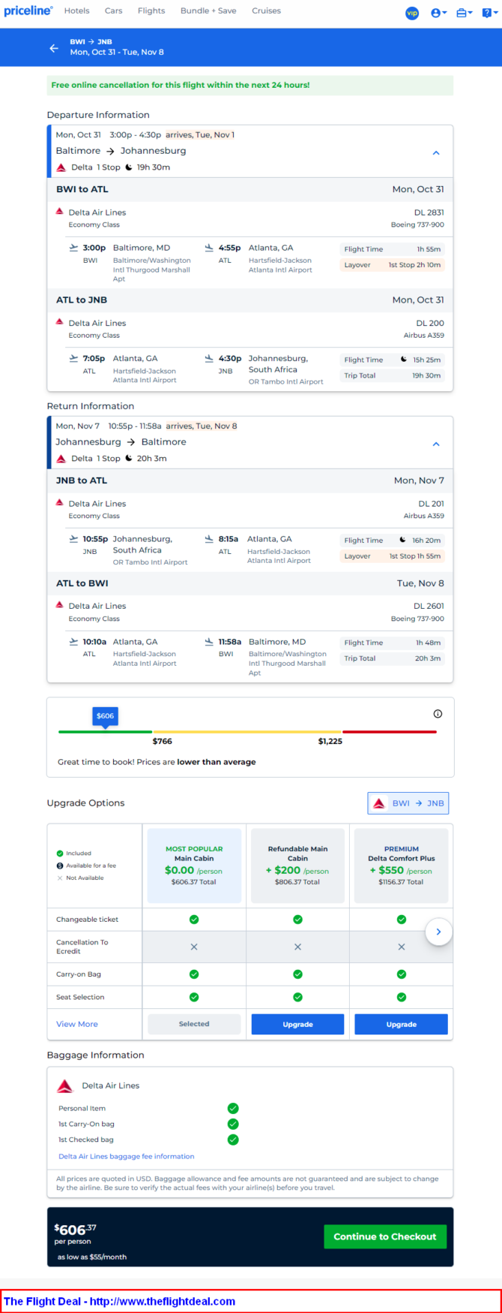
Task: Open the account profile menu
Action: pyautogui.click(x=438, y=13)
